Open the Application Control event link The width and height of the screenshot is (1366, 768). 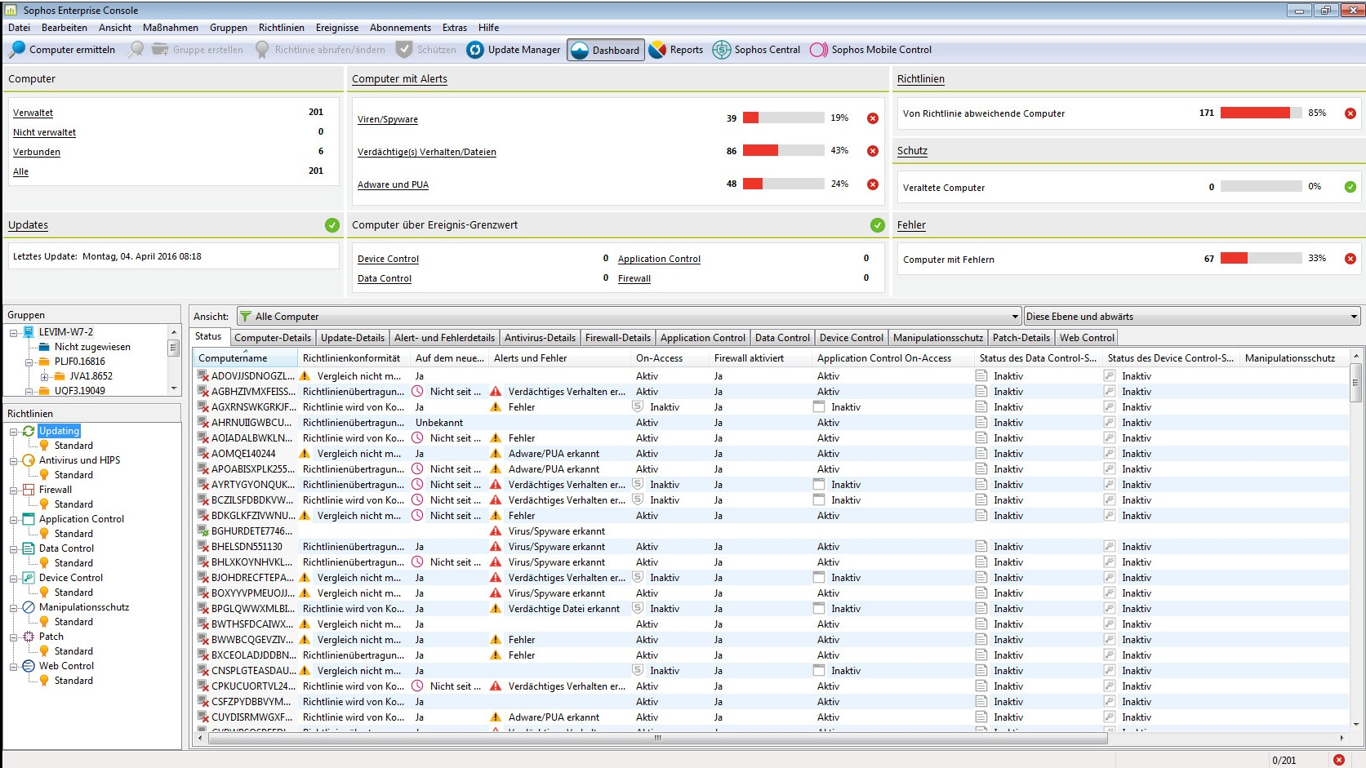(659, 260)
